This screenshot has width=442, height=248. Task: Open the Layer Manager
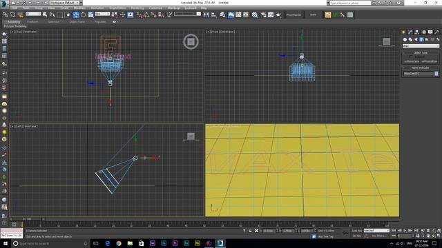222,14
